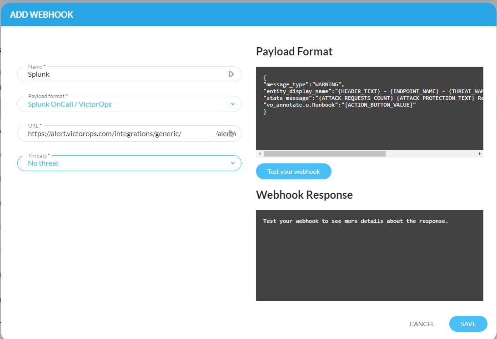Save the webhook
The width and height of the screenshot is (497, 339).
tap(468, 324)
